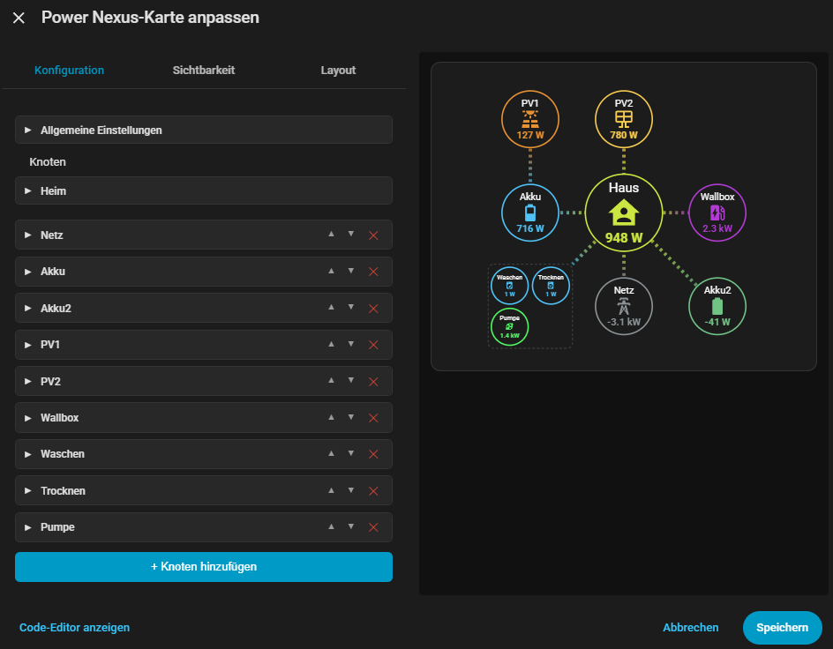Click the Haus node in the preview
The width and height of the screenshot is (833, 649).
[624, 213]
